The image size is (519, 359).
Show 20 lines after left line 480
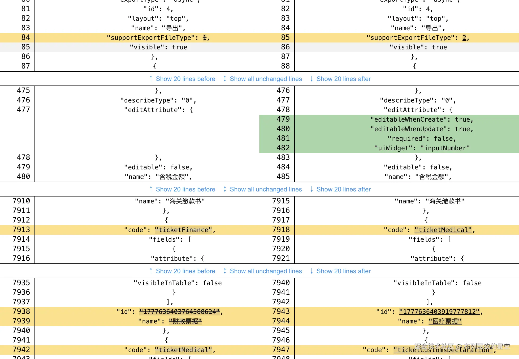coord(343,189)
